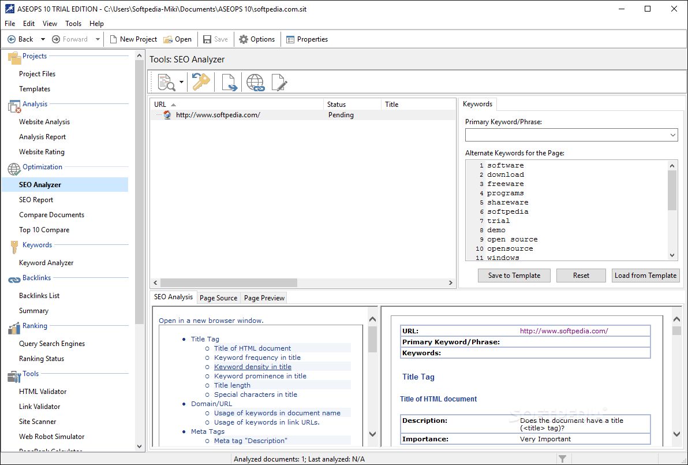
Task: Click the 'Meta tag "Description"' link
Action: 250,440
